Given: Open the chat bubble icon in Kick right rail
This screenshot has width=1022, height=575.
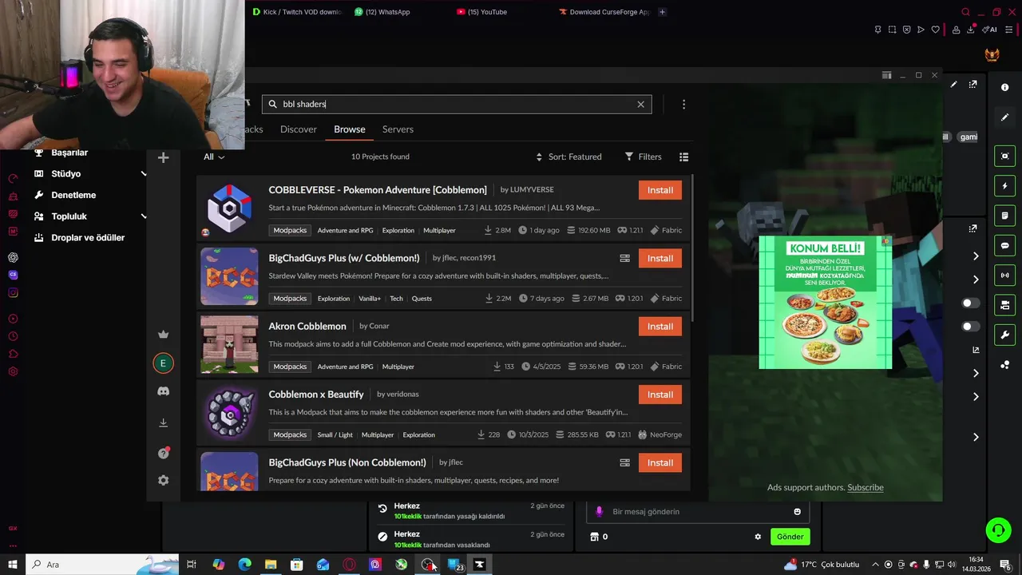Looking at the screenshot, I should pyautogui.click(x=1005, y=245).
